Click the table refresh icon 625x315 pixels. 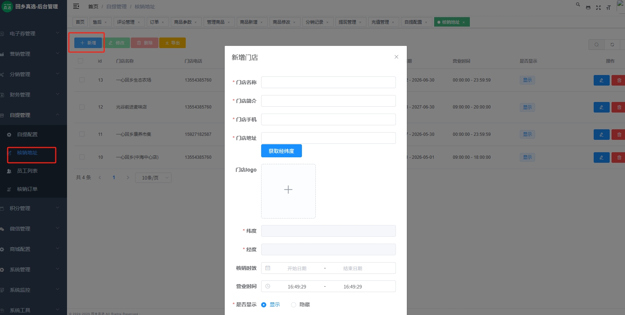pos(612,44)
